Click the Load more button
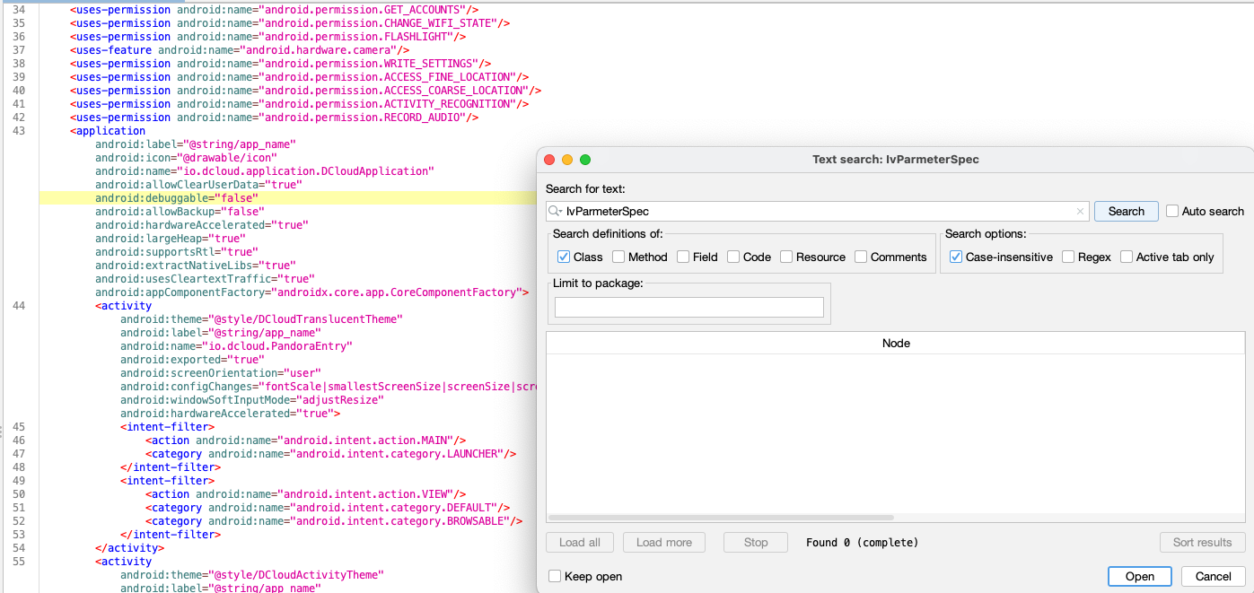The image size is (1254, 593). (x=664, y=542)
